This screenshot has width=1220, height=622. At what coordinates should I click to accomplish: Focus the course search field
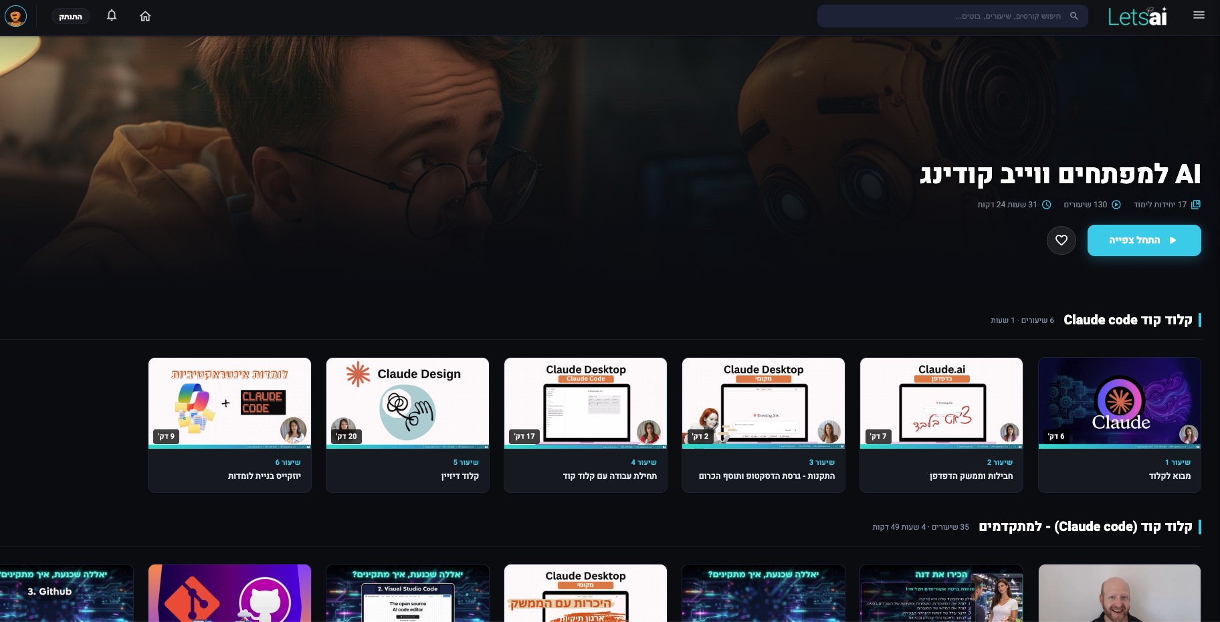coord(952,16)
